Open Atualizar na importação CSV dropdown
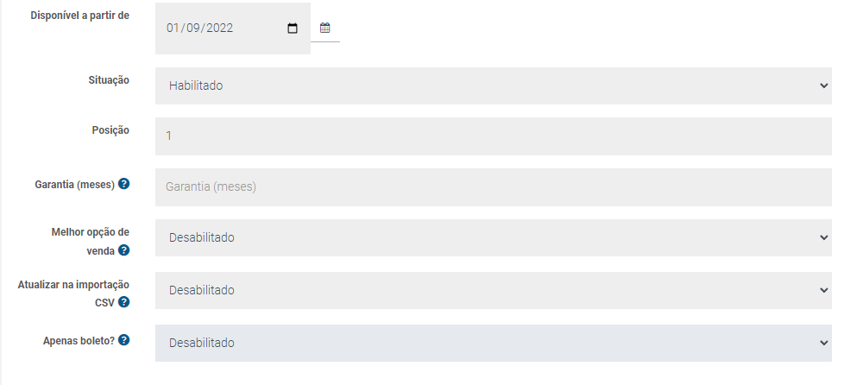Screen dimensions: 844x385 493,290
